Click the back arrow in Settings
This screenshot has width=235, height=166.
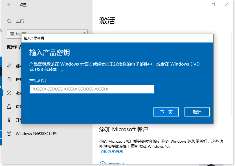(9, 5)
